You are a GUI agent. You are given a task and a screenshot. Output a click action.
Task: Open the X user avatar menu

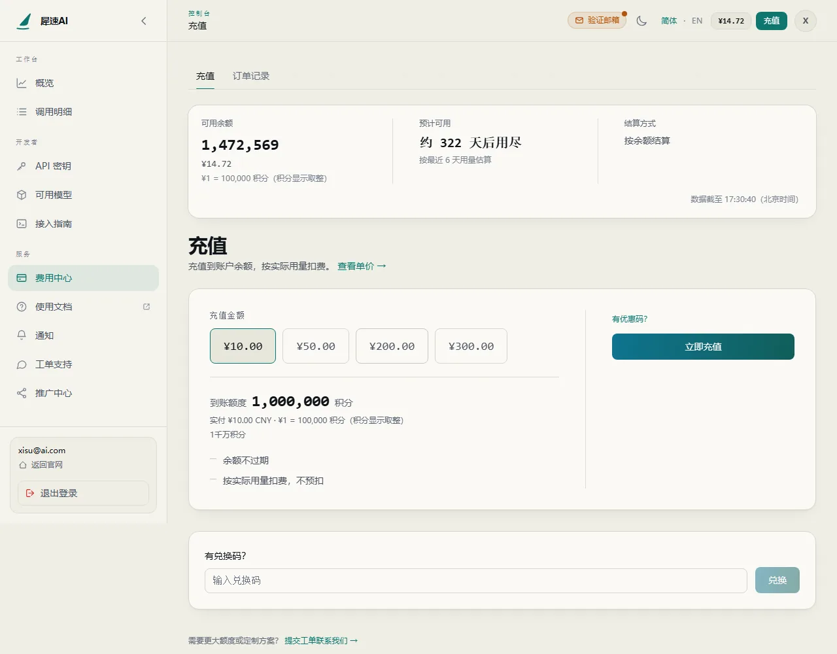pyautogui.click(x=806, y=21)
